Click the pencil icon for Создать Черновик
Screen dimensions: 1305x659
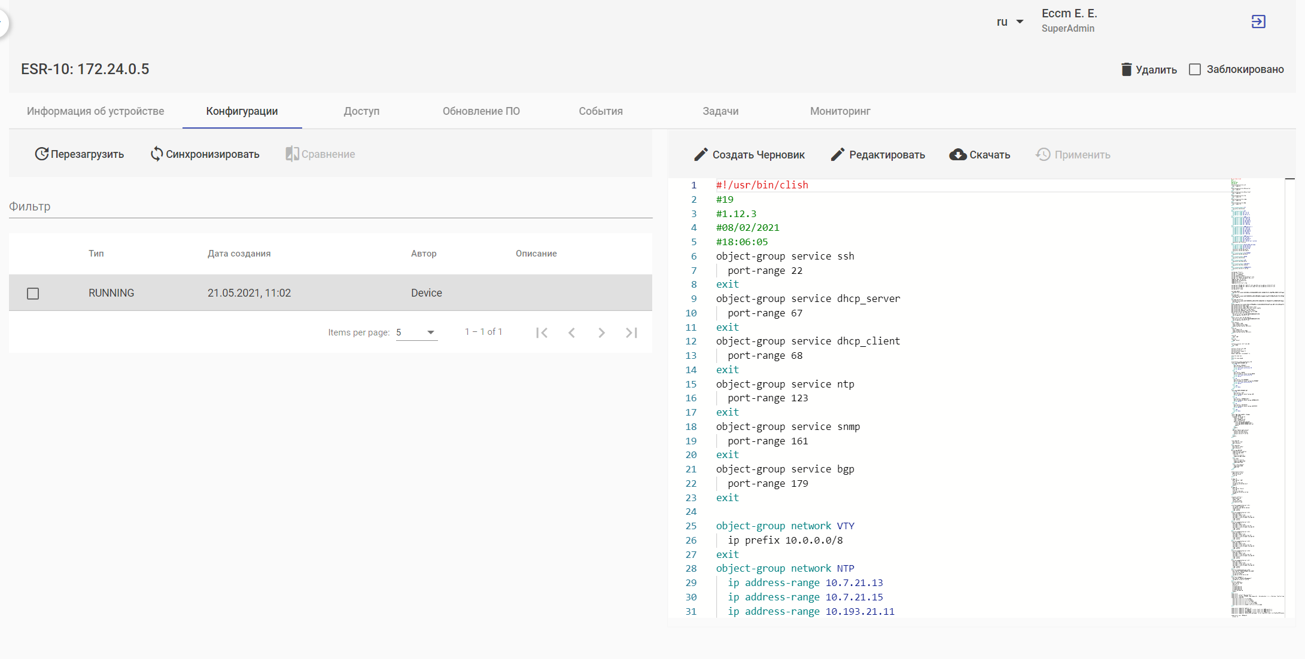click(701, 155)
